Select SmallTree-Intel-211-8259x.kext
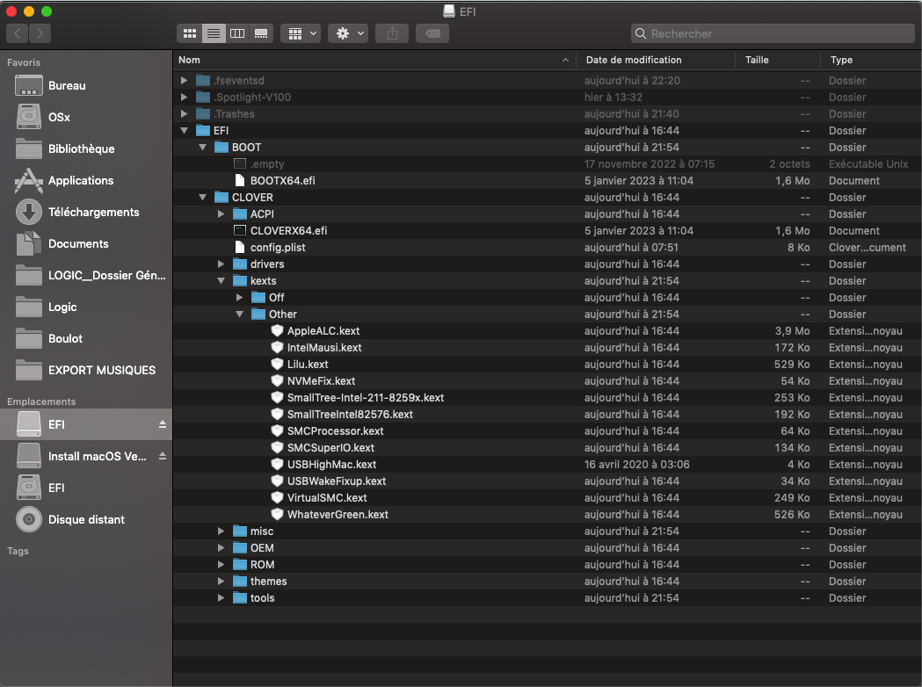922x687 pixels. coord(547,398)
